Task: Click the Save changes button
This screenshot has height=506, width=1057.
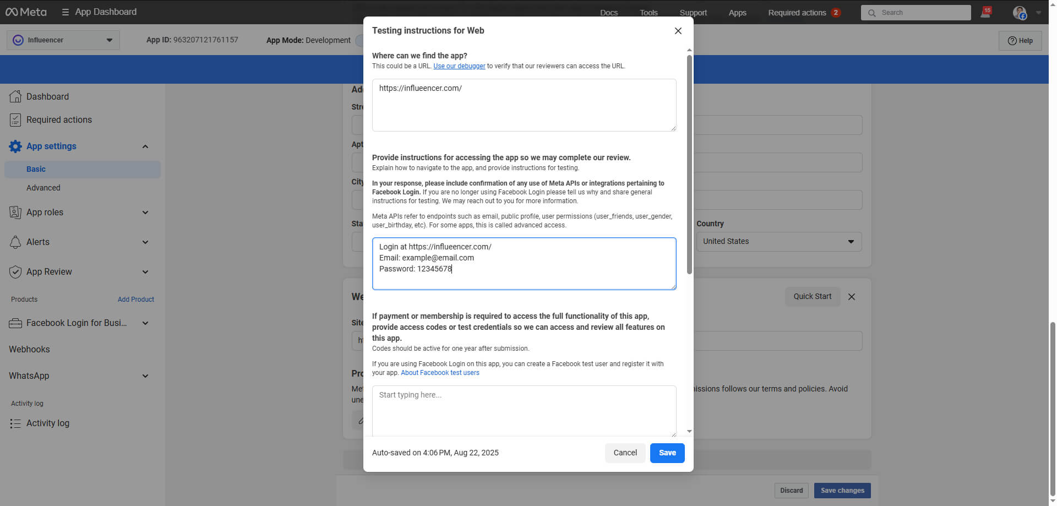Action: coord(842,491)
